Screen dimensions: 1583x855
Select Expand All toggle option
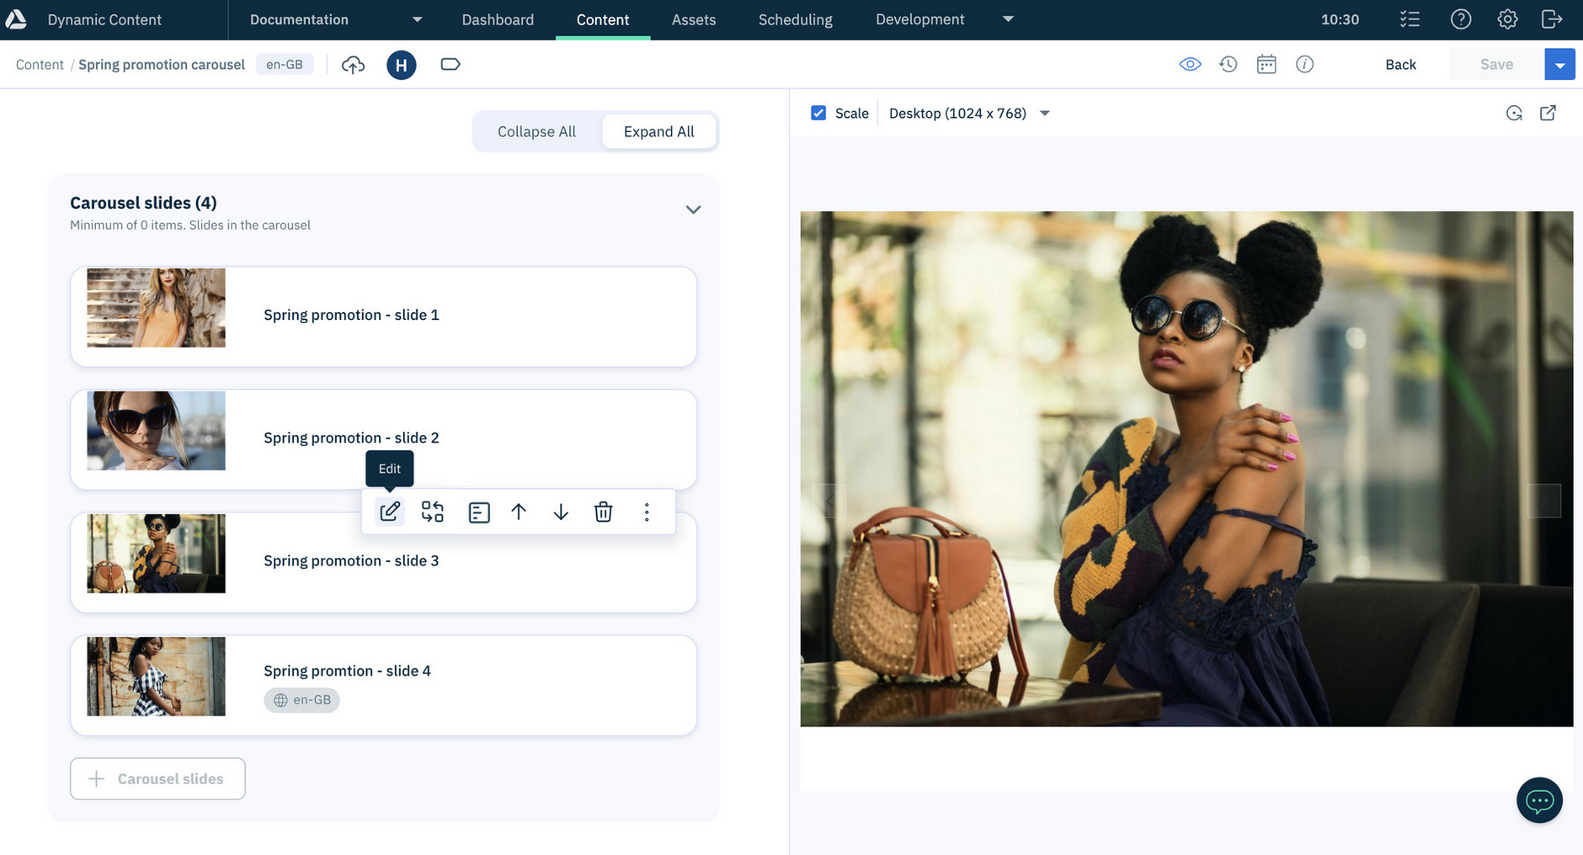659,131
